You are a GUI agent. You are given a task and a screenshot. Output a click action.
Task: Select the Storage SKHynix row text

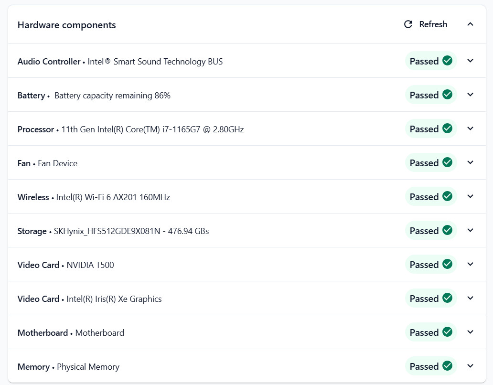click(113, 231)
